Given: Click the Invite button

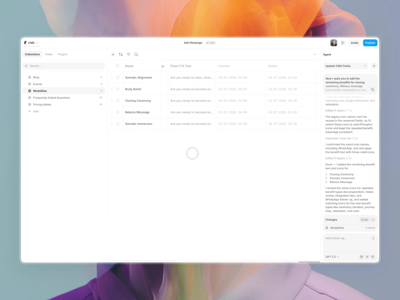Looking at the screenshot, I should [x=355, y=43].
